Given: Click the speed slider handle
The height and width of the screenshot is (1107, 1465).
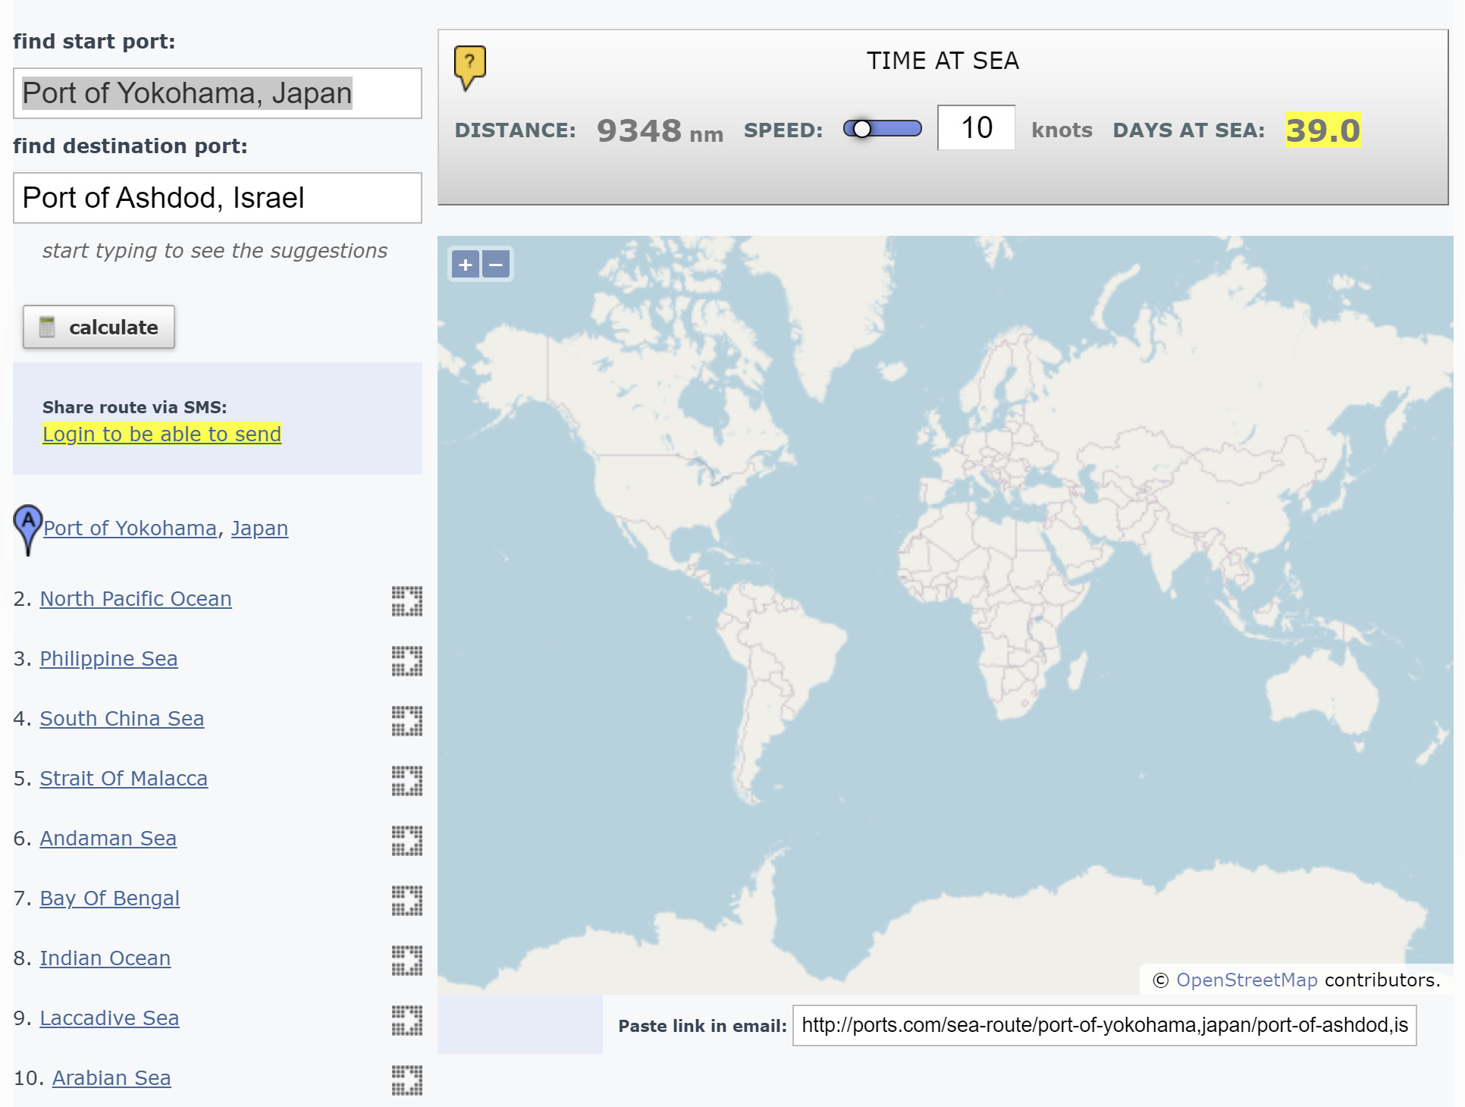Looking at the screenshot, I should 861,129.
